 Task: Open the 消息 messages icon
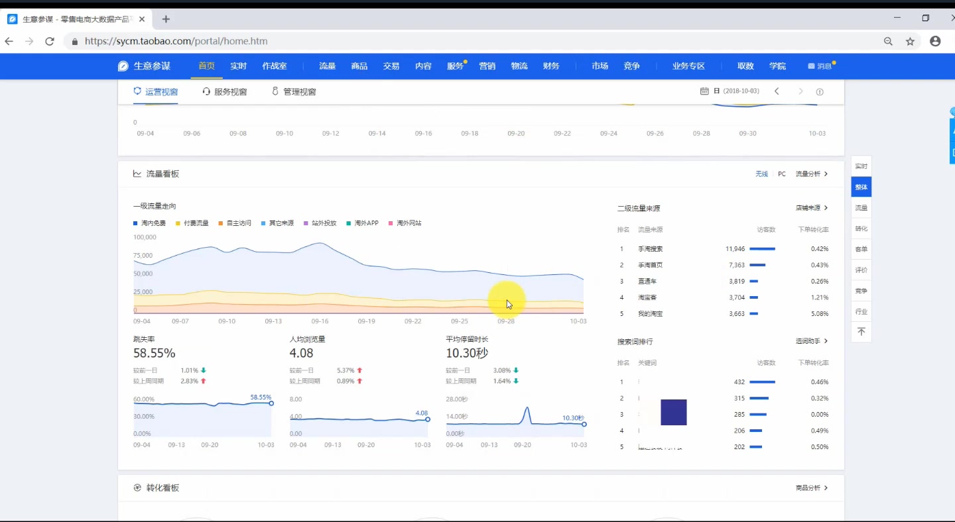(820, 66)
